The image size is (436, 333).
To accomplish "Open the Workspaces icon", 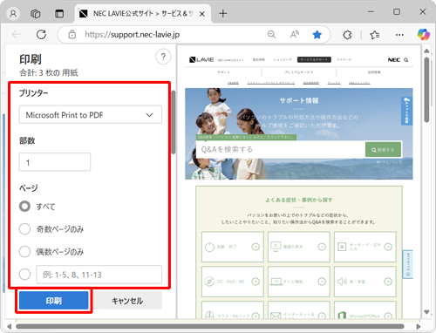I will point(36,14).
